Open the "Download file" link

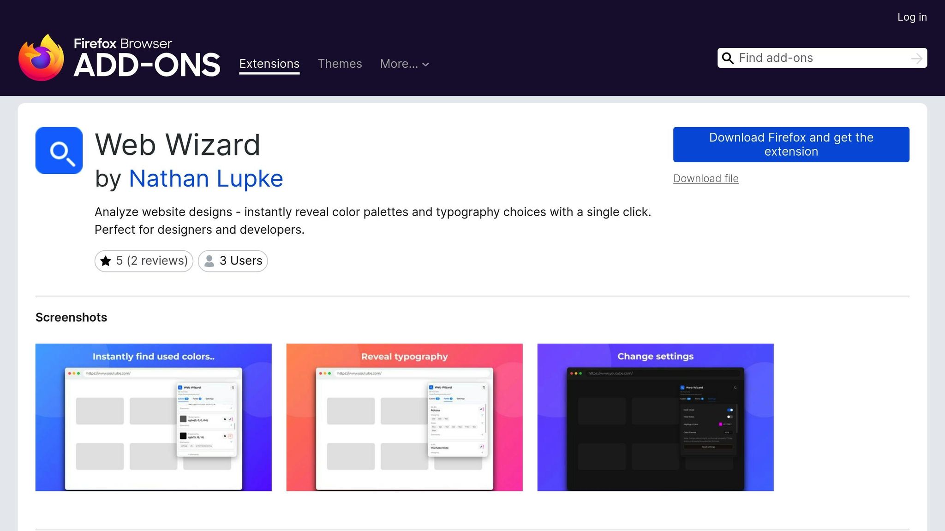706,178
